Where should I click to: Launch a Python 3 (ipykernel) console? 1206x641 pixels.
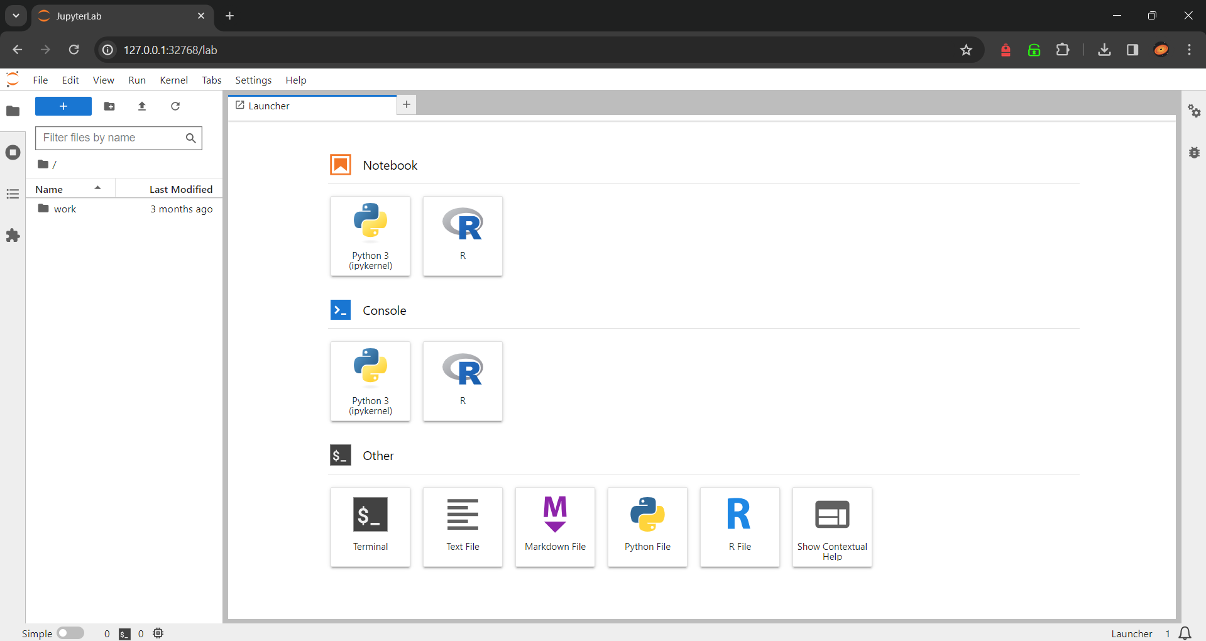coord(370,381)
